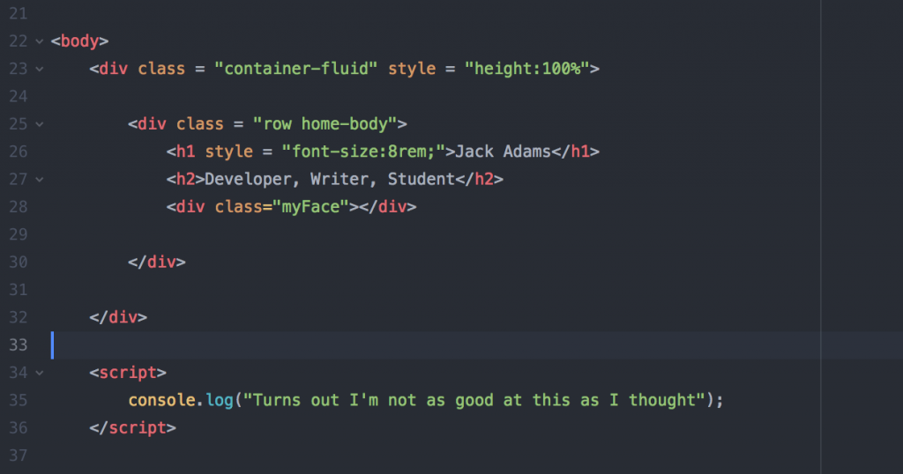
Task: Click the "myFace" class string
Action: pyautogui.click(x=311, y=207)
